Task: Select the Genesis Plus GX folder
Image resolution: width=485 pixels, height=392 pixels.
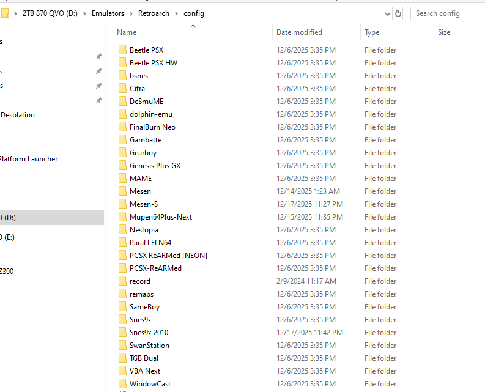Action: pos(155,166)
